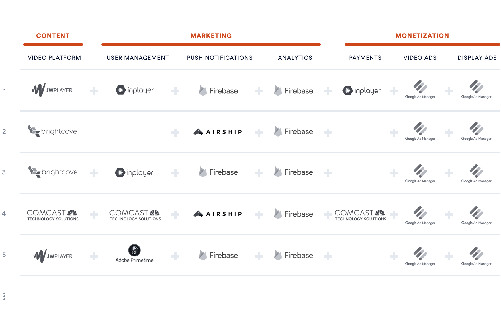Click row number 2 label
Screen dimensions: 501x315
4,132
